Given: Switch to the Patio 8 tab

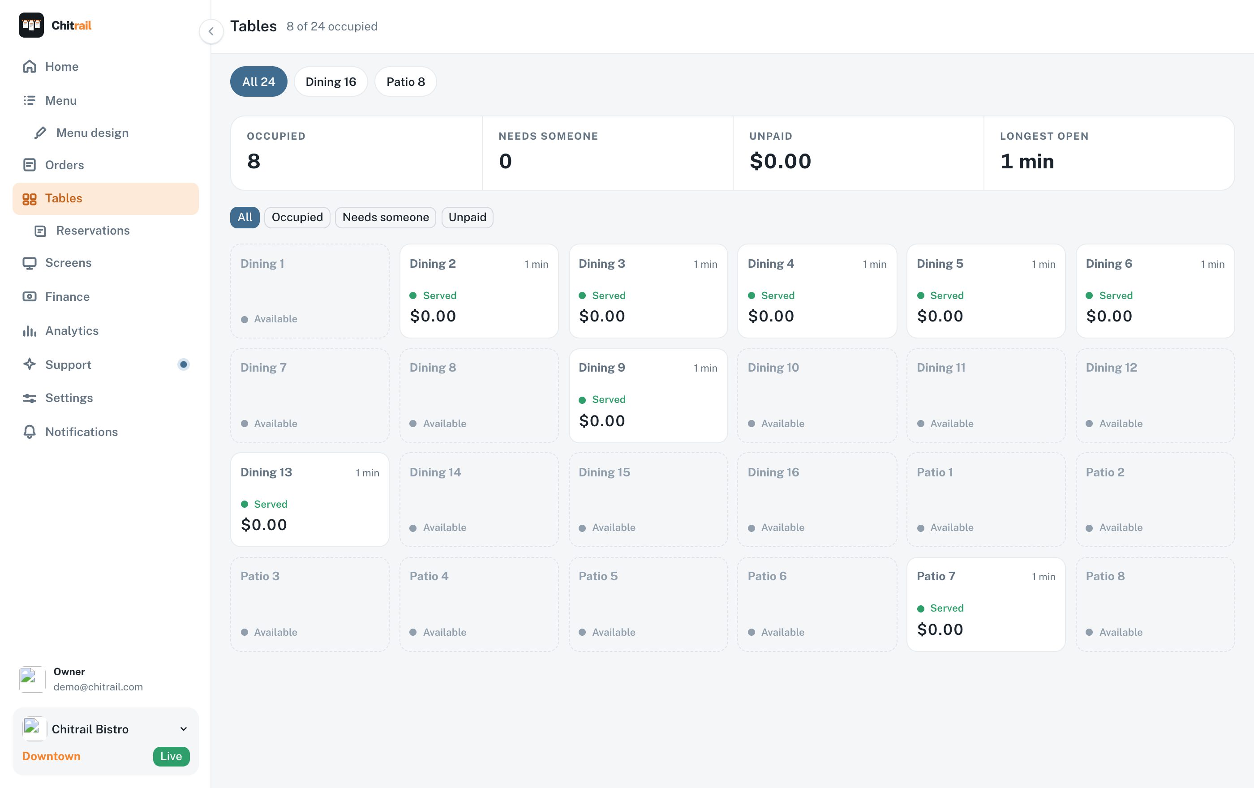Looking at the screenshot, I should point(406,82).
